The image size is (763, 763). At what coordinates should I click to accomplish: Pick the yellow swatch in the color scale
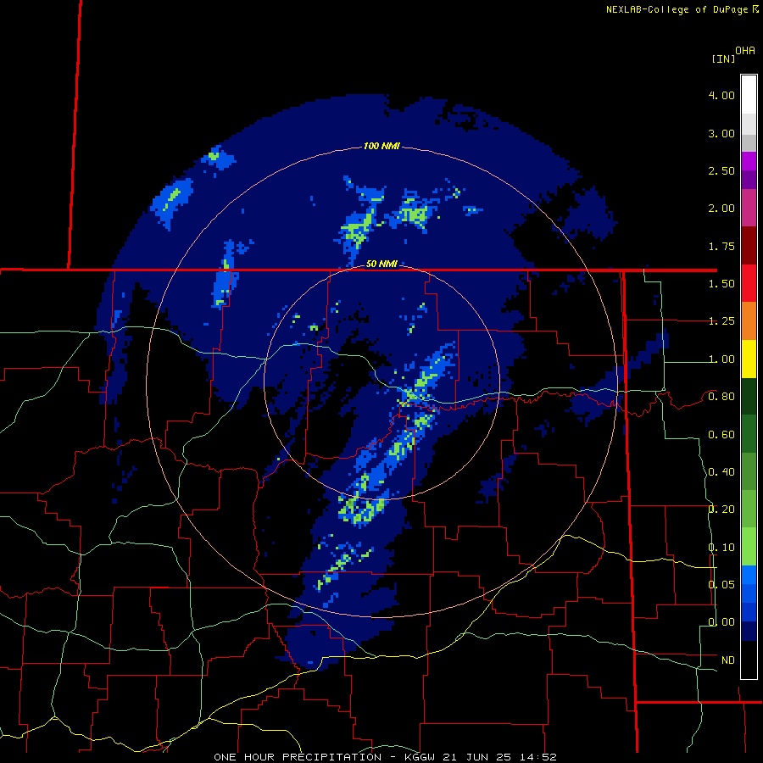749,359
